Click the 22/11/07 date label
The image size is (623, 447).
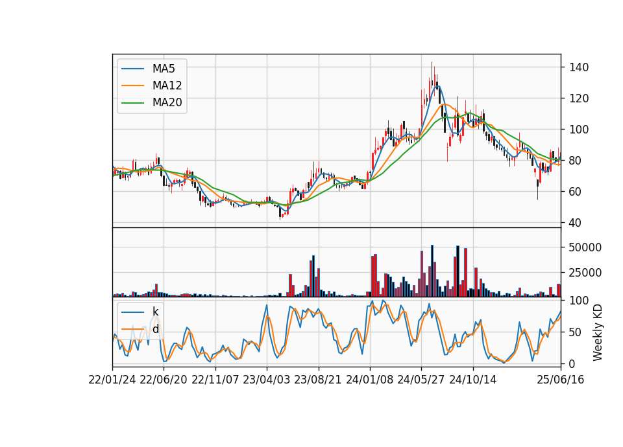point(215,380)
